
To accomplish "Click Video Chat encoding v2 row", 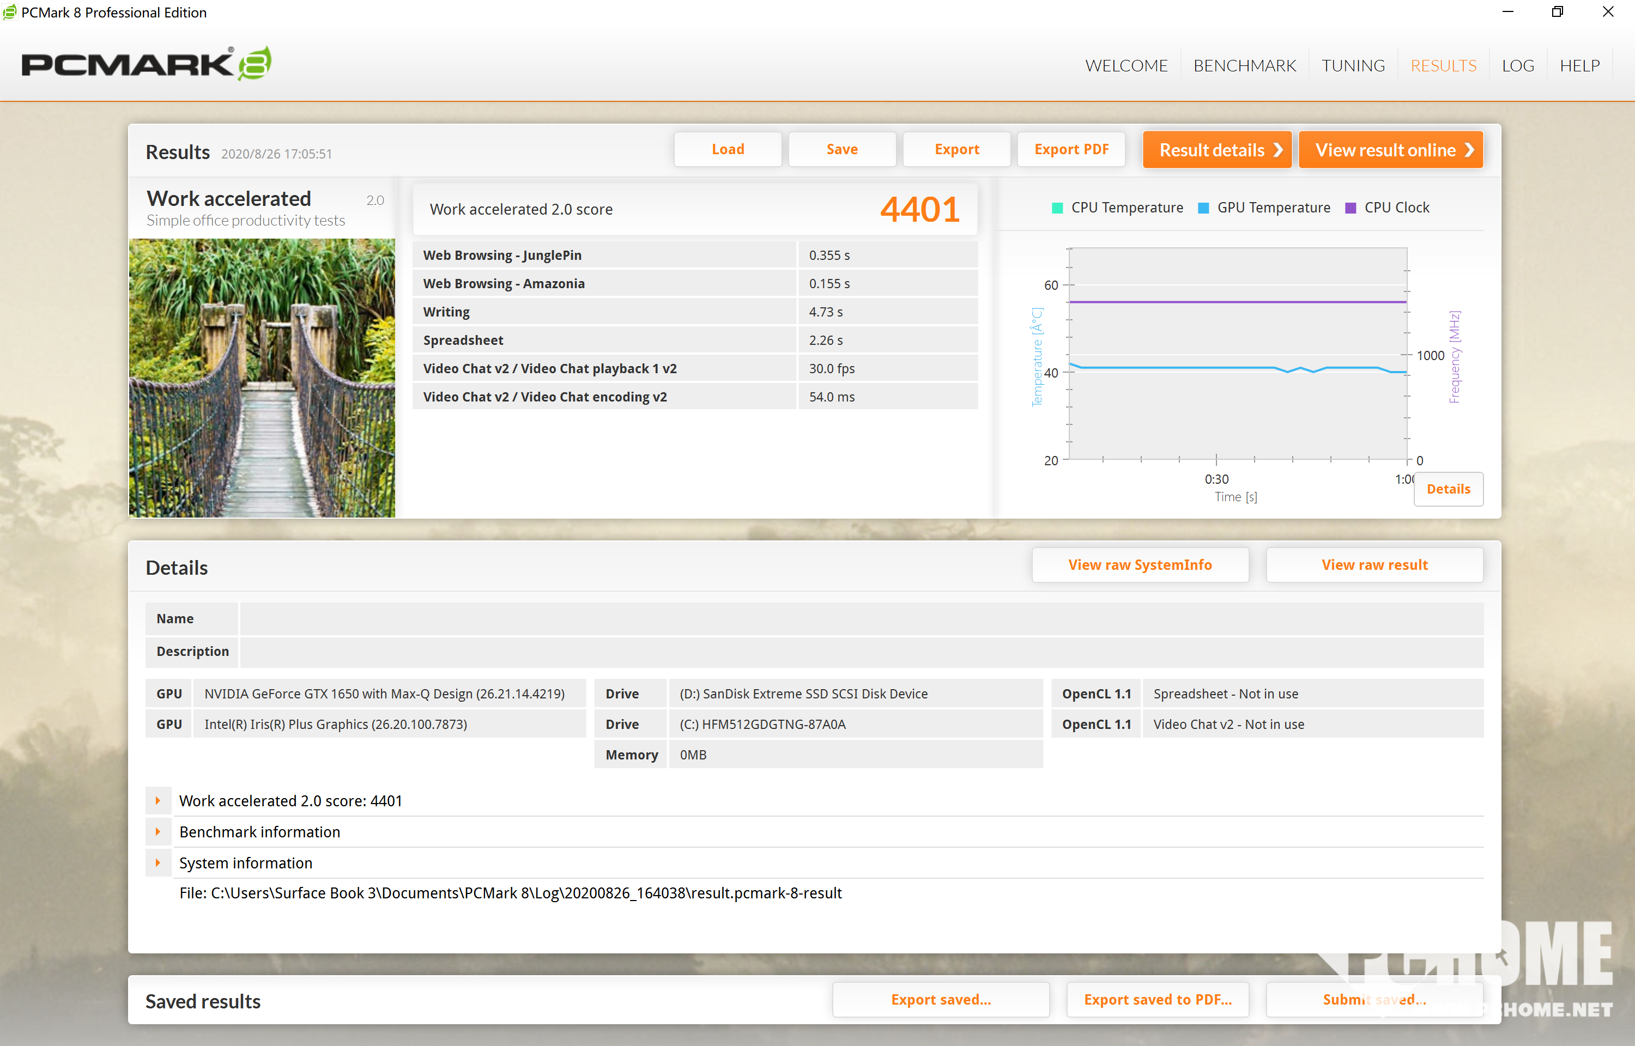I will [695, 397].
